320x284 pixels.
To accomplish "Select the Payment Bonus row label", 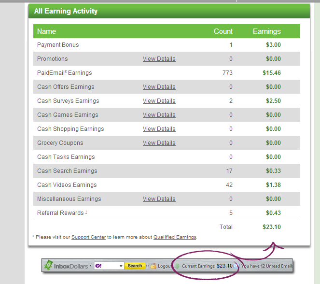I will click(58, 45).
